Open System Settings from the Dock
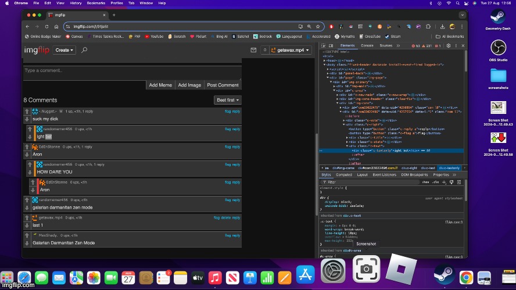The height and width of the screenshot is (290, 516). [x=333, y=271]
